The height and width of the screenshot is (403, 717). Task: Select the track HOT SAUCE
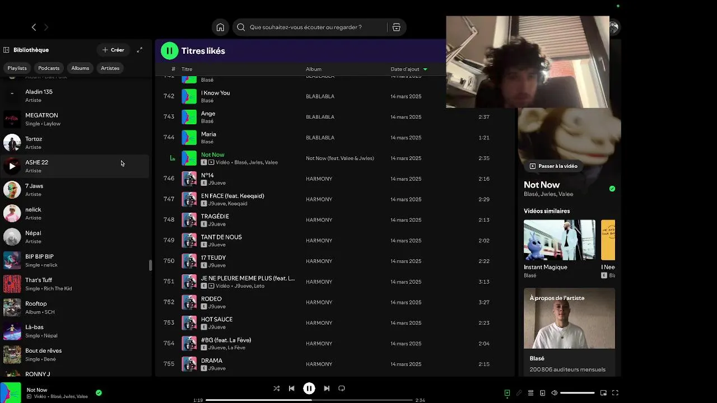click(x=217, y=320)
